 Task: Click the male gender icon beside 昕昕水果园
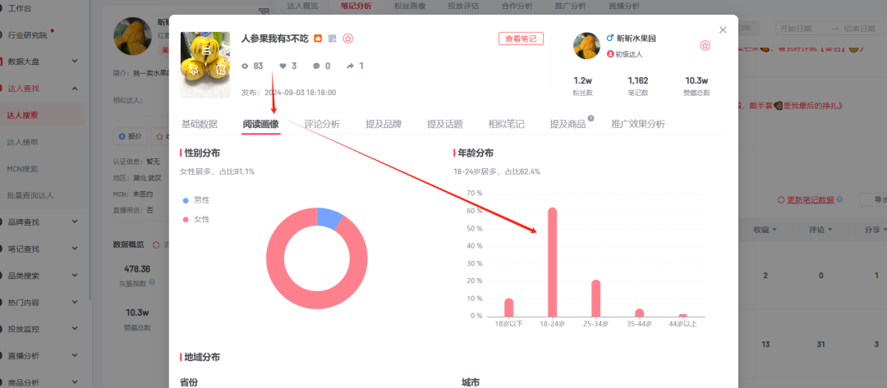pyautogui.click(x=609, y=38)
